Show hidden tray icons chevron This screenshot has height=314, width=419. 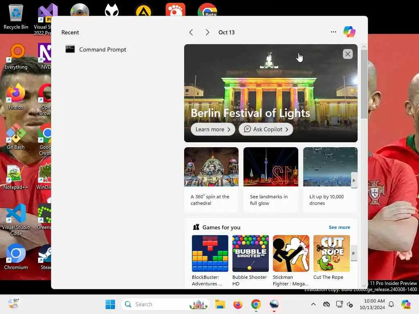(x=313, y=304)
